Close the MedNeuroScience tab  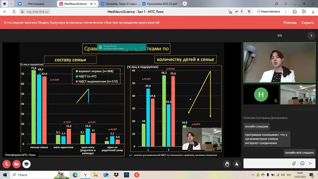tap(95, 4)
